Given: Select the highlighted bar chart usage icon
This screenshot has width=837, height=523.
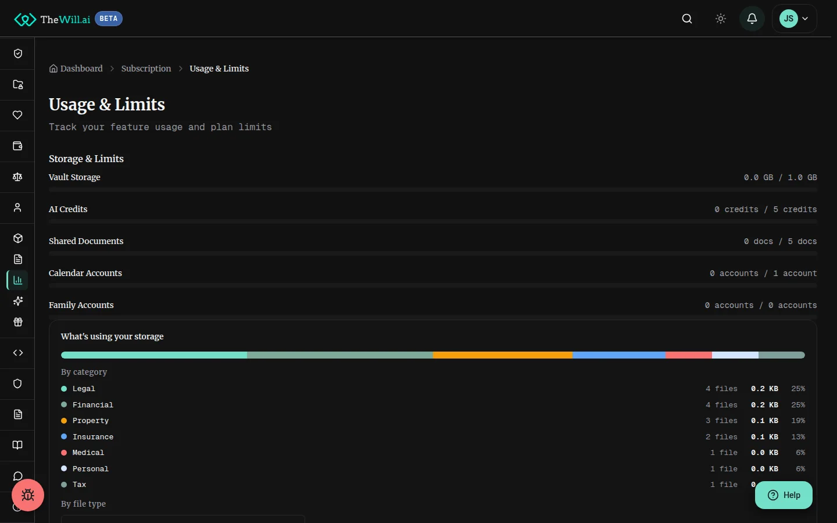Looking at the screenshot, I should 18,280.
